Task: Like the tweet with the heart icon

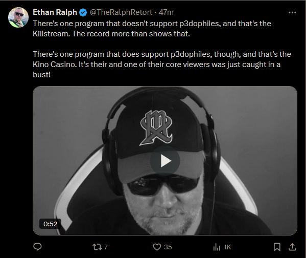Action: click(x=157, y=247)
